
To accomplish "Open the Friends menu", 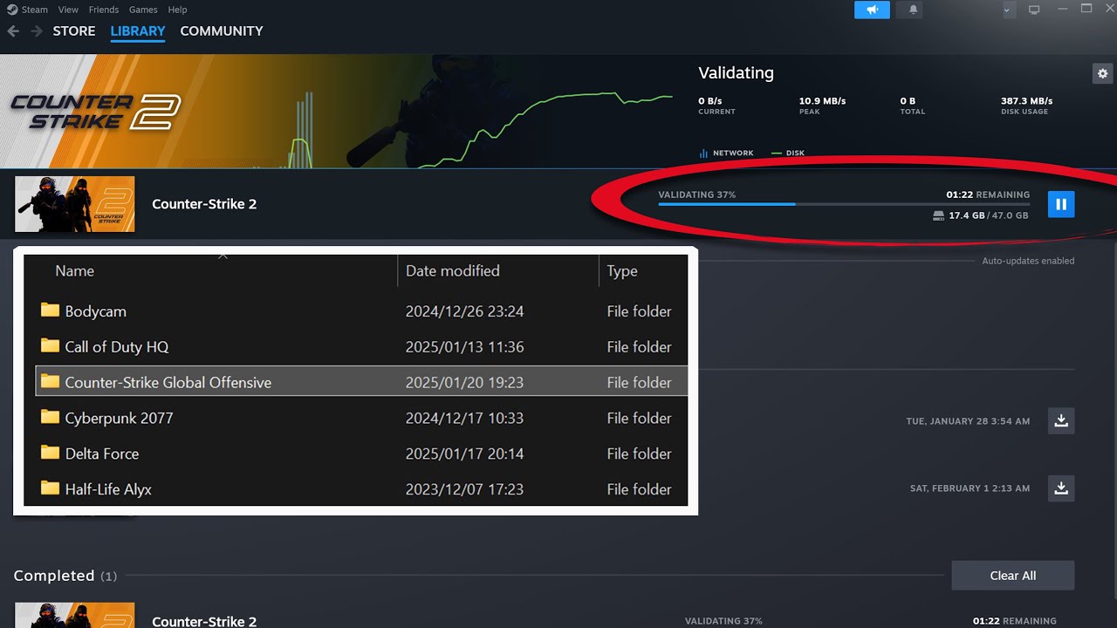I will tap(104, 10).
